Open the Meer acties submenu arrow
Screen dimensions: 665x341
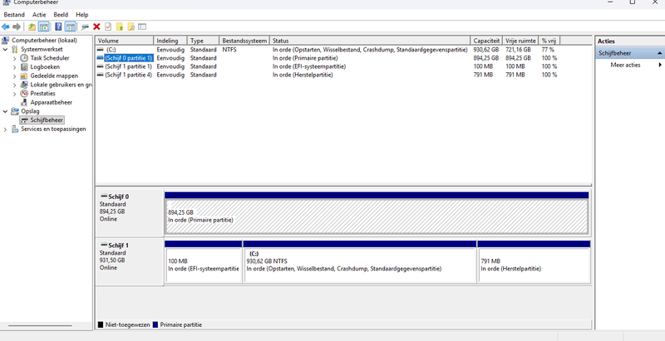(660, 66)
